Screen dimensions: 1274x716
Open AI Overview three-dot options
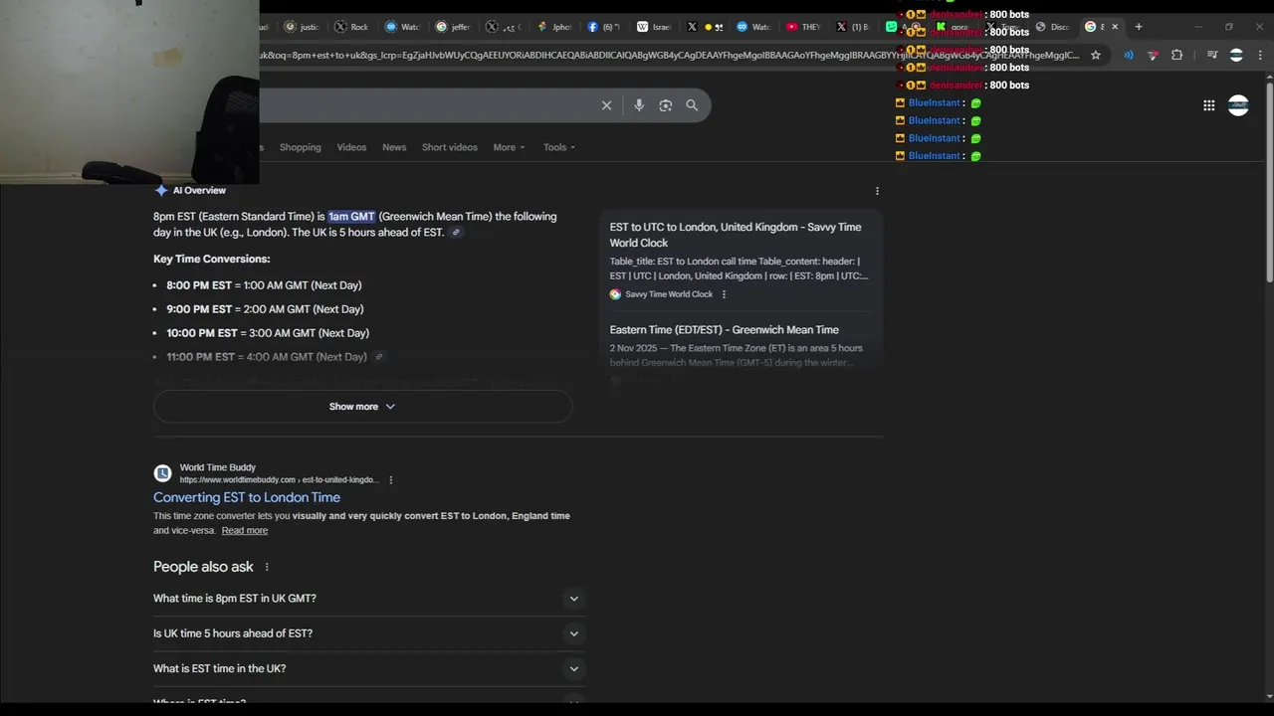pos(877,191)
